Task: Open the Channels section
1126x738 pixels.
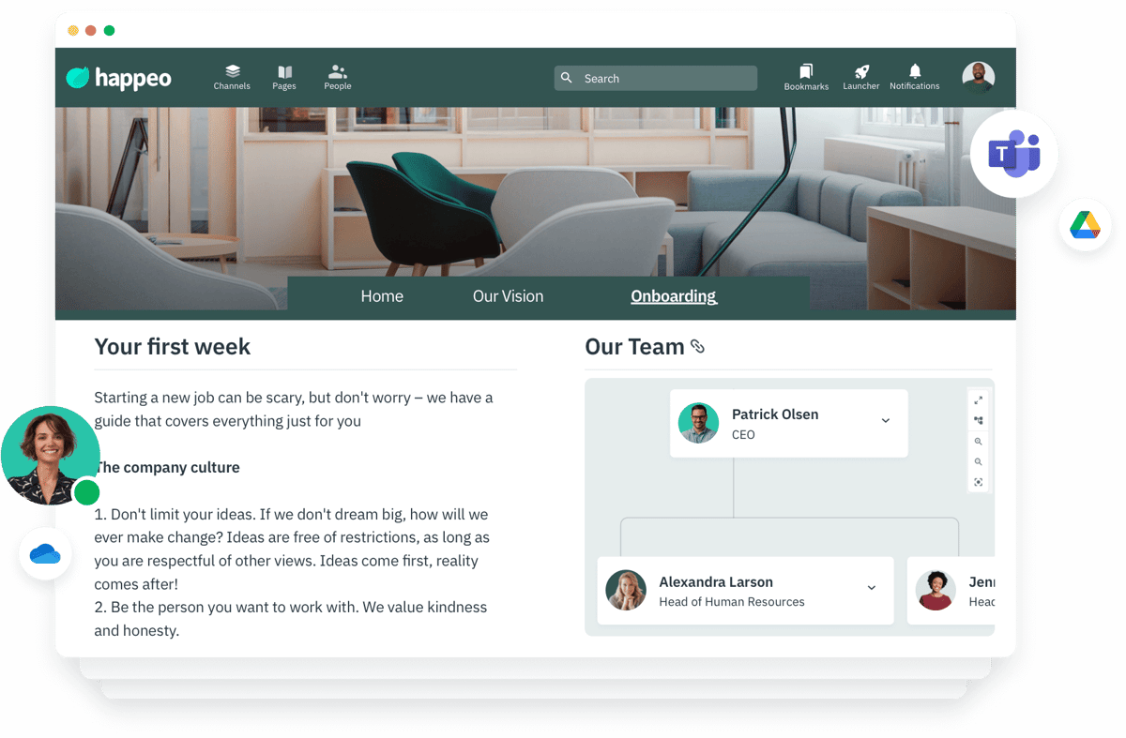Action: pyautogui.click(x=232, y=77)
